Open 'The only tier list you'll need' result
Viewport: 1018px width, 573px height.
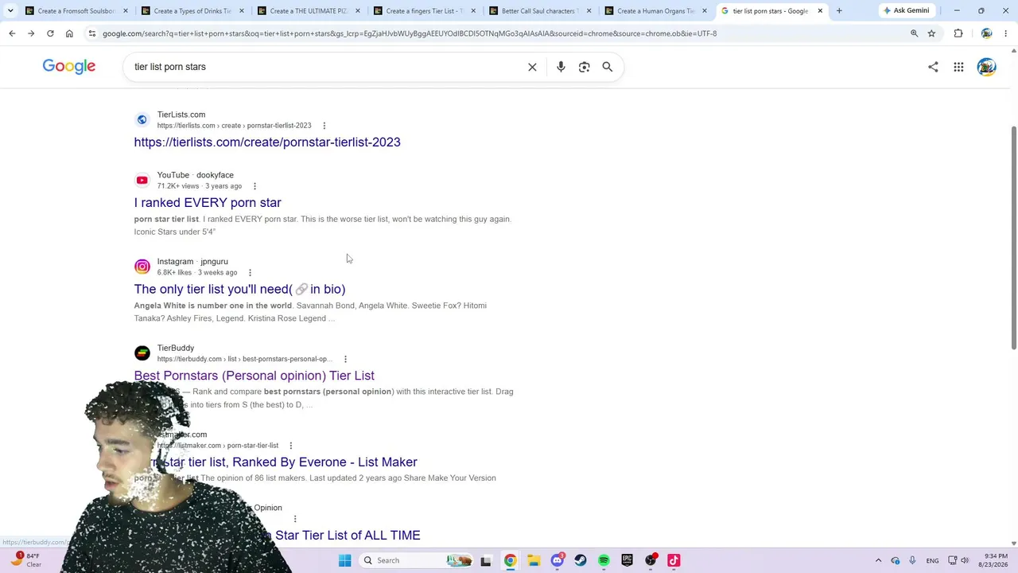tap(239, 290)
